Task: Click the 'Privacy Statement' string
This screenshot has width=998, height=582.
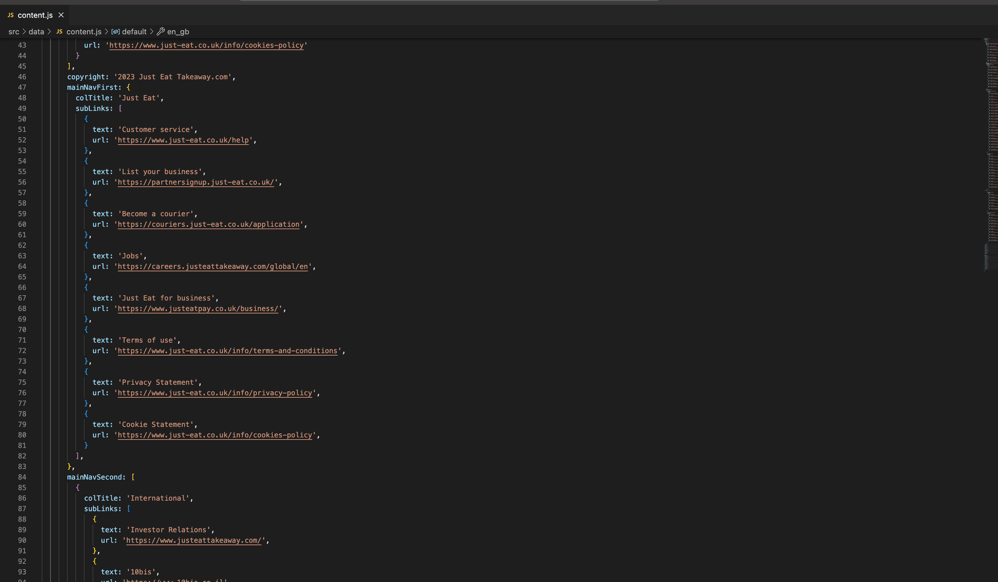Action: 158,382
